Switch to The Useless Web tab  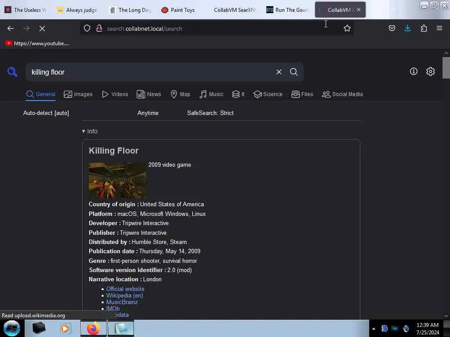[x=26, y=10]
